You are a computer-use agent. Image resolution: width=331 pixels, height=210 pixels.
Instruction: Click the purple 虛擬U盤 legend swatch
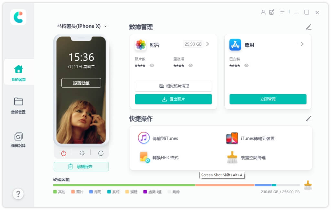tap(145, 192)
